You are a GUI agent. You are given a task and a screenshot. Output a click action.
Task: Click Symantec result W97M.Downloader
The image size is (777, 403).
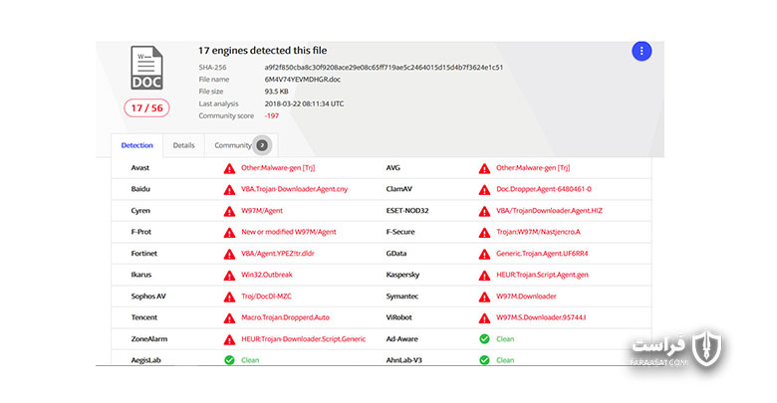[x=526, y=297]
